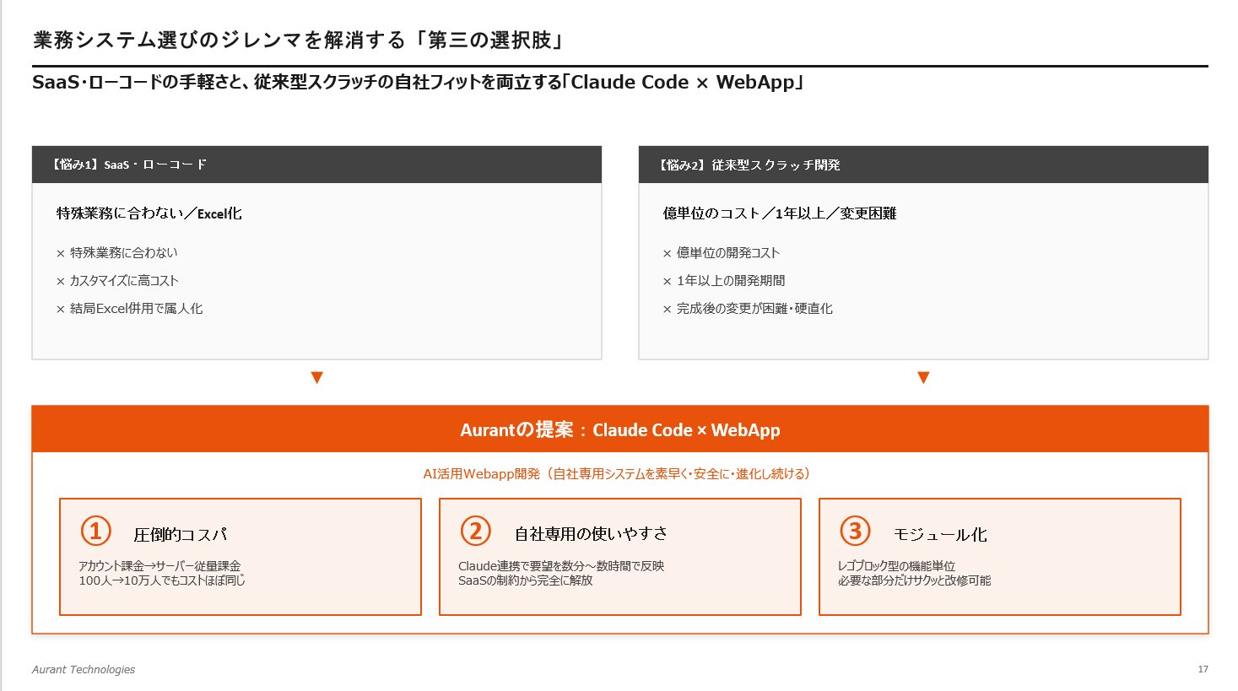Select the right orange arrow marker
The height and width of the screenshot is (691, 1238).
922,377
